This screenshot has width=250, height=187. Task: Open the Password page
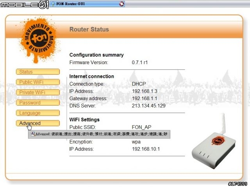[38, 102]
